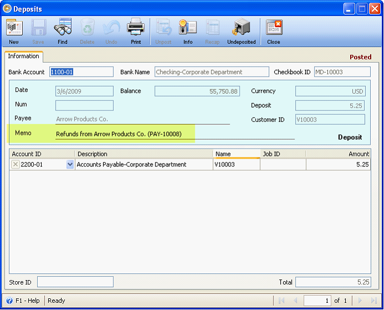Click the record number page box
This screenshot has width=384, height=310.
click(x=317, y=301)
